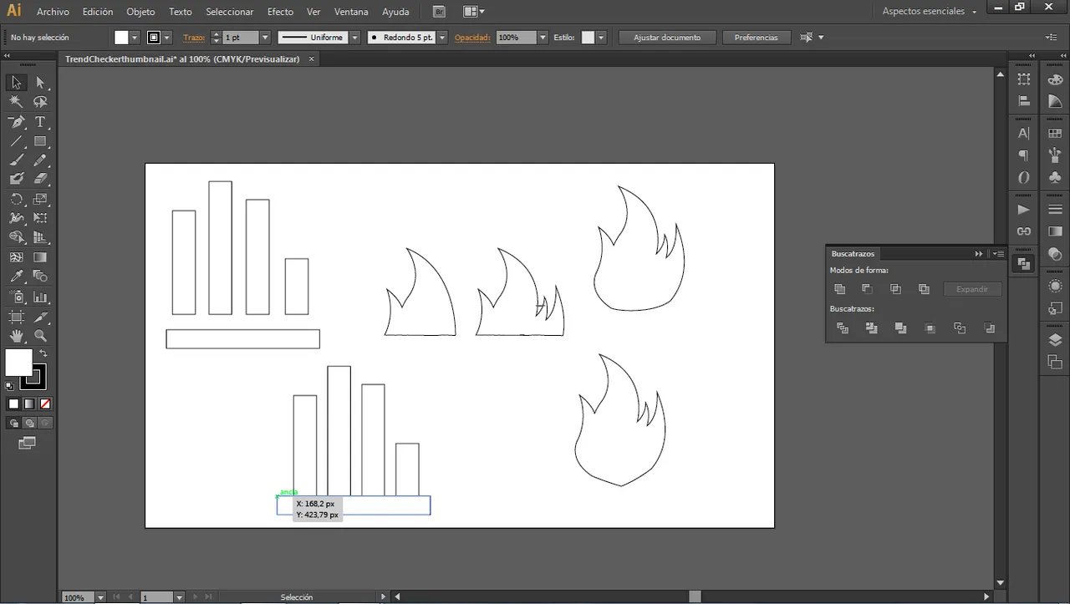The height and width of the screenshot is (604, 1070).
Task: Select the Hand tool
Action: tap(16, 336)
